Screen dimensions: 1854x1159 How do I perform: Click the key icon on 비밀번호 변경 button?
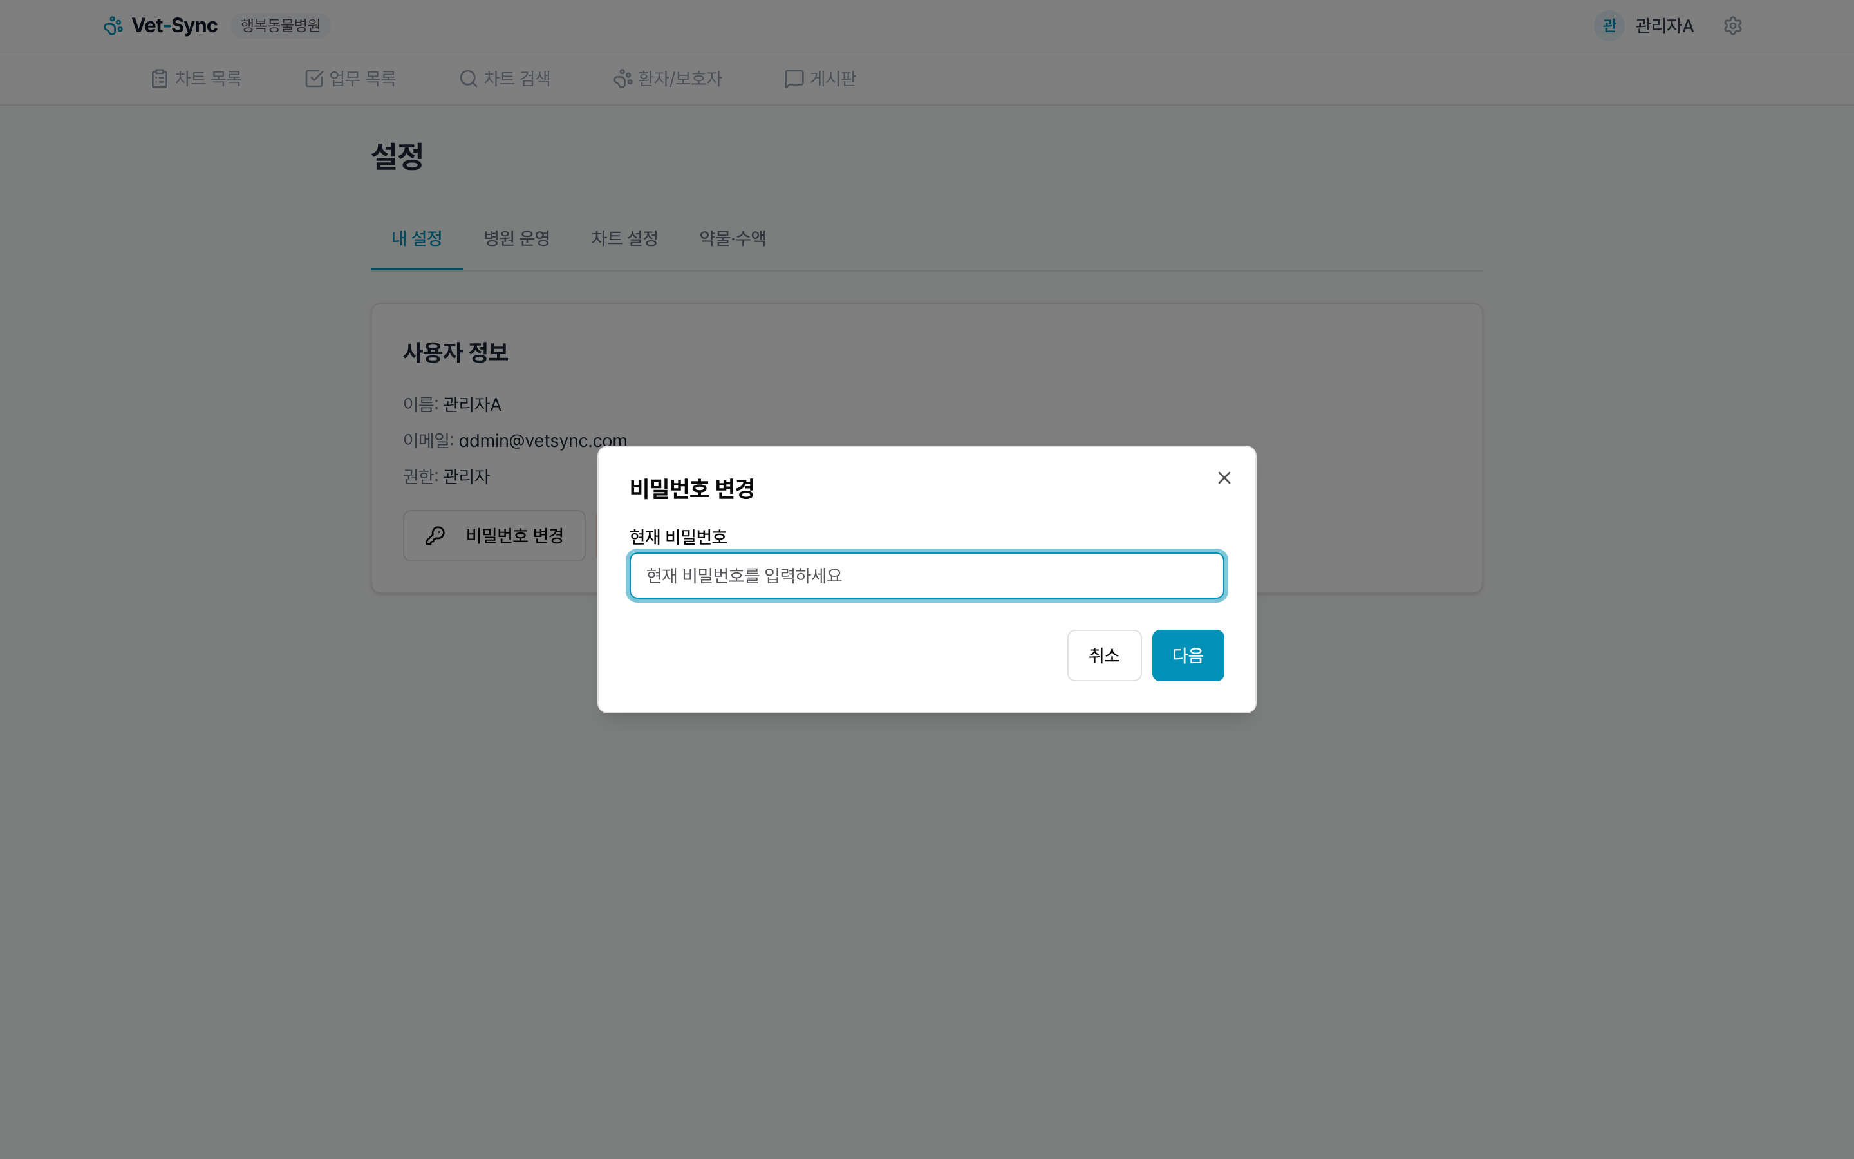pyautogui.click(x=435, y=535)
